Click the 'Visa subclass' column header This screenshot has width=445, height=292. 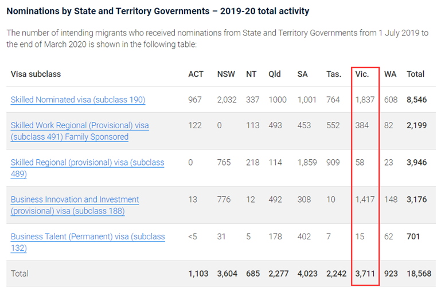36,74
